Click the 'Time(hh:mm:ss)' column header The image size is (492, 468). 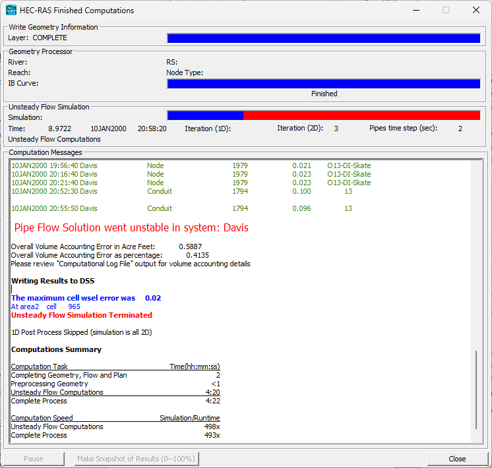pyautogui.click(x=195, y=366)
